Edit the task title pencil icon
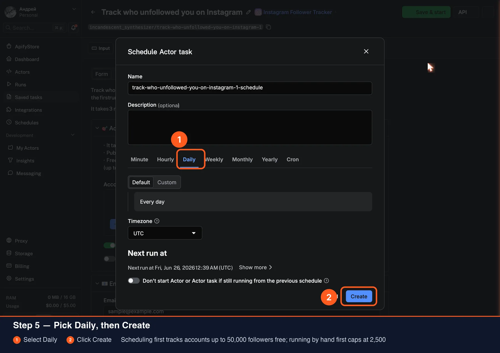This screenshot has height=353, width=500. (x=248, y=12)
